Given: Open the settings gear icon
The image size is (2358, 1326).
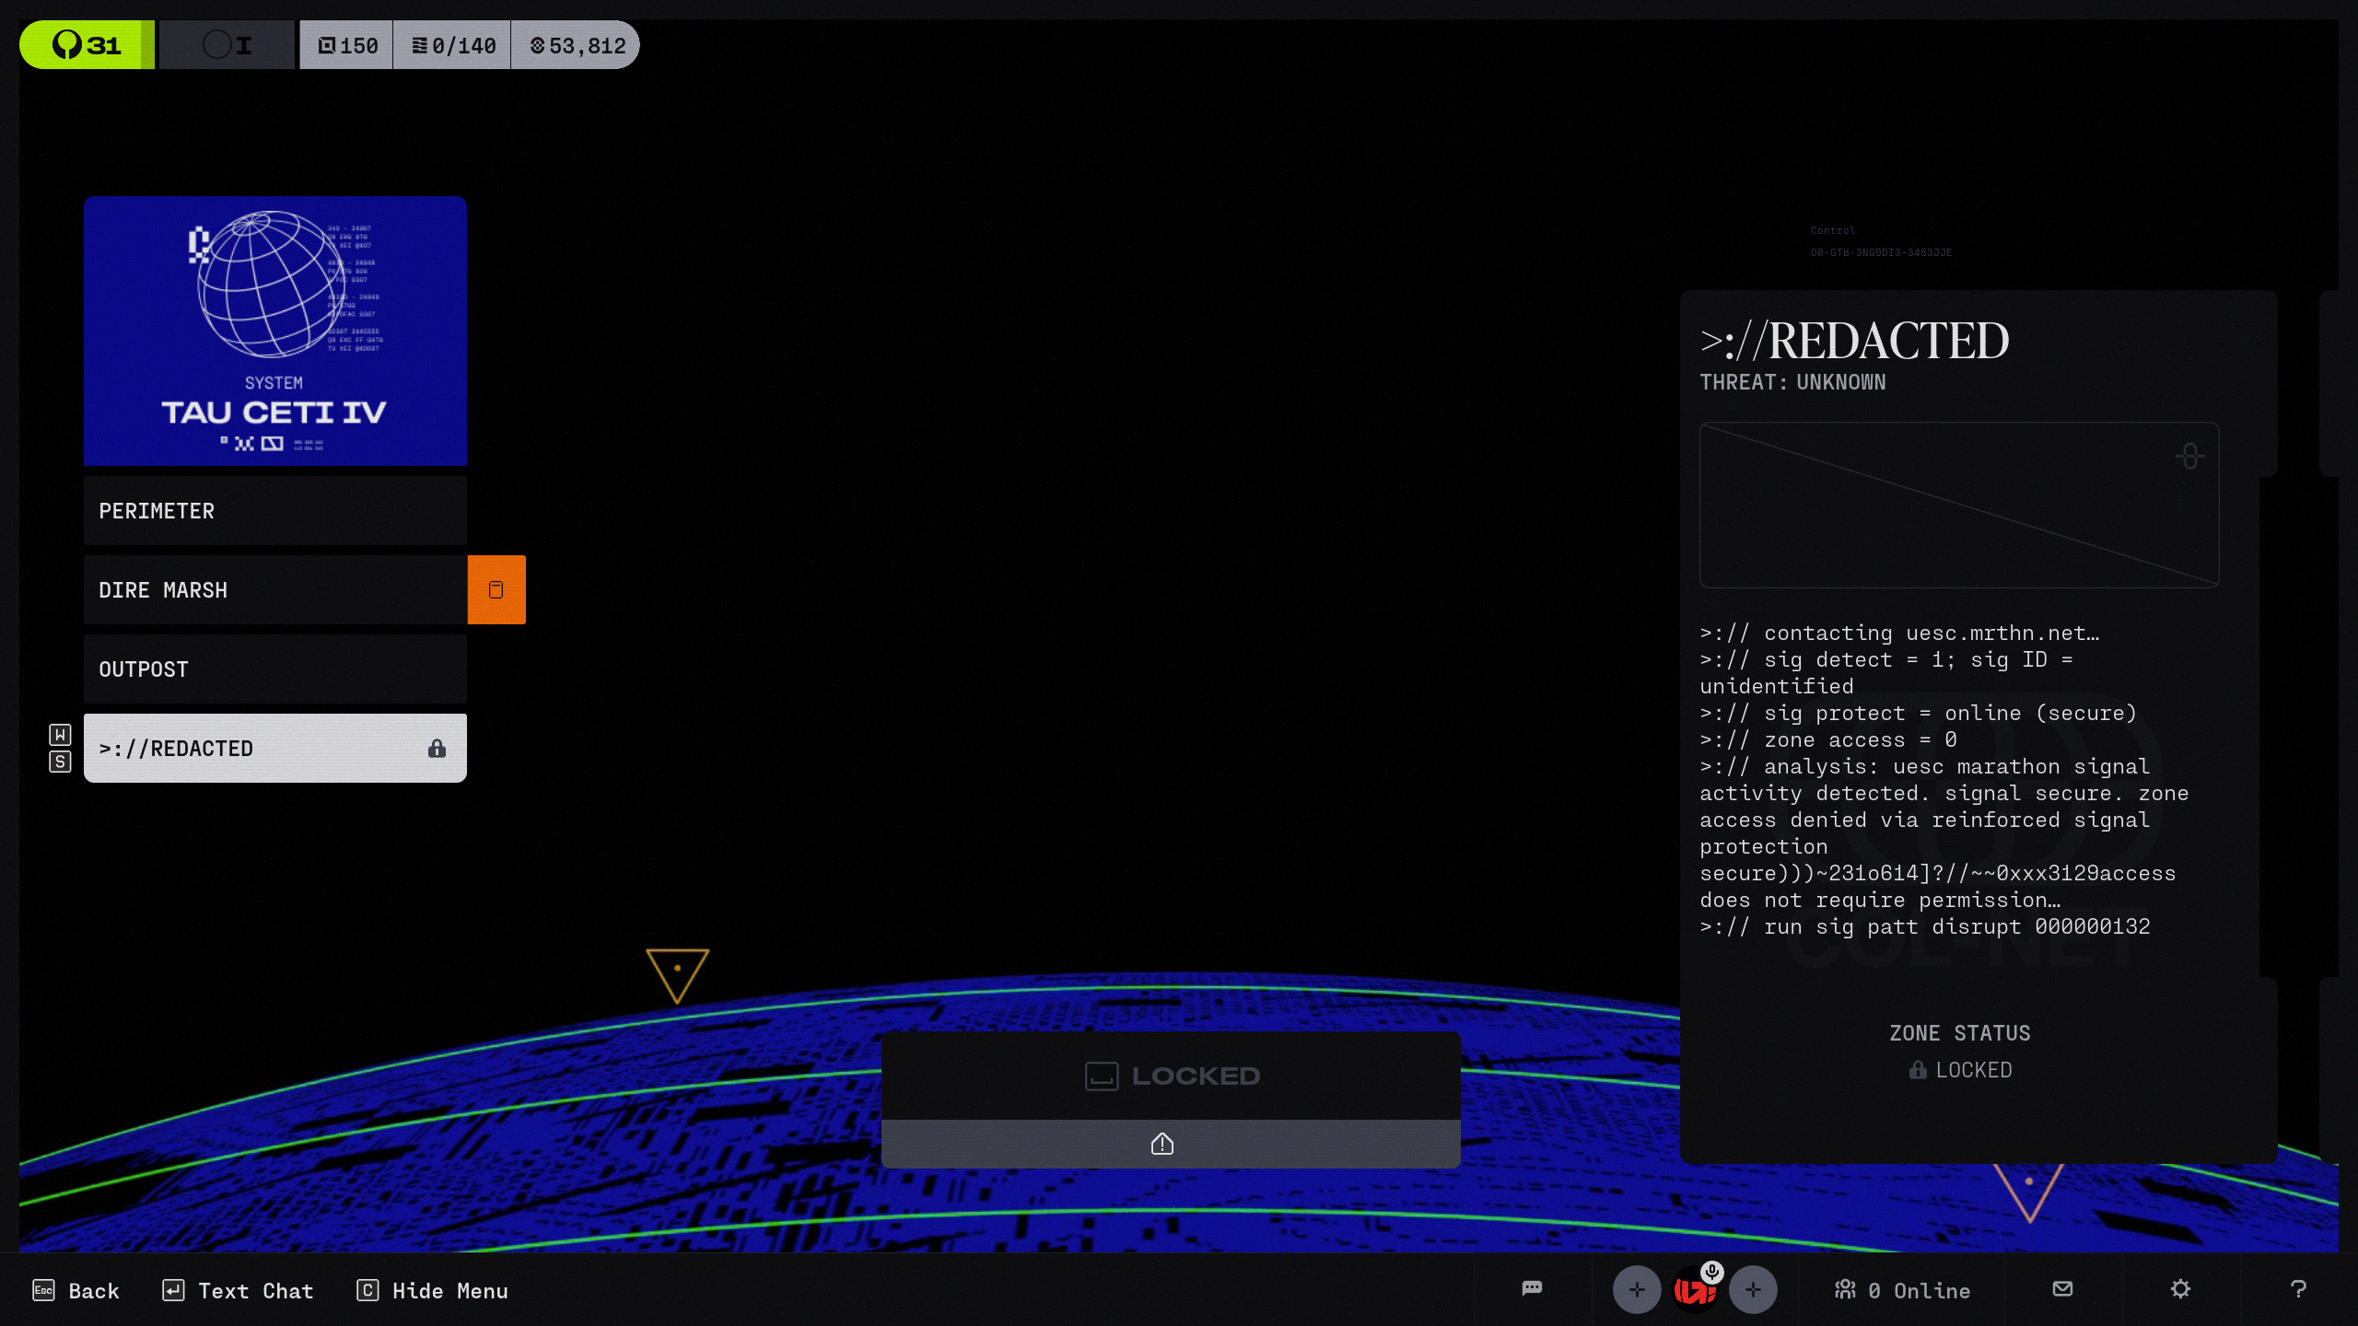Looking at the screenshot, I should 2180,1288.
